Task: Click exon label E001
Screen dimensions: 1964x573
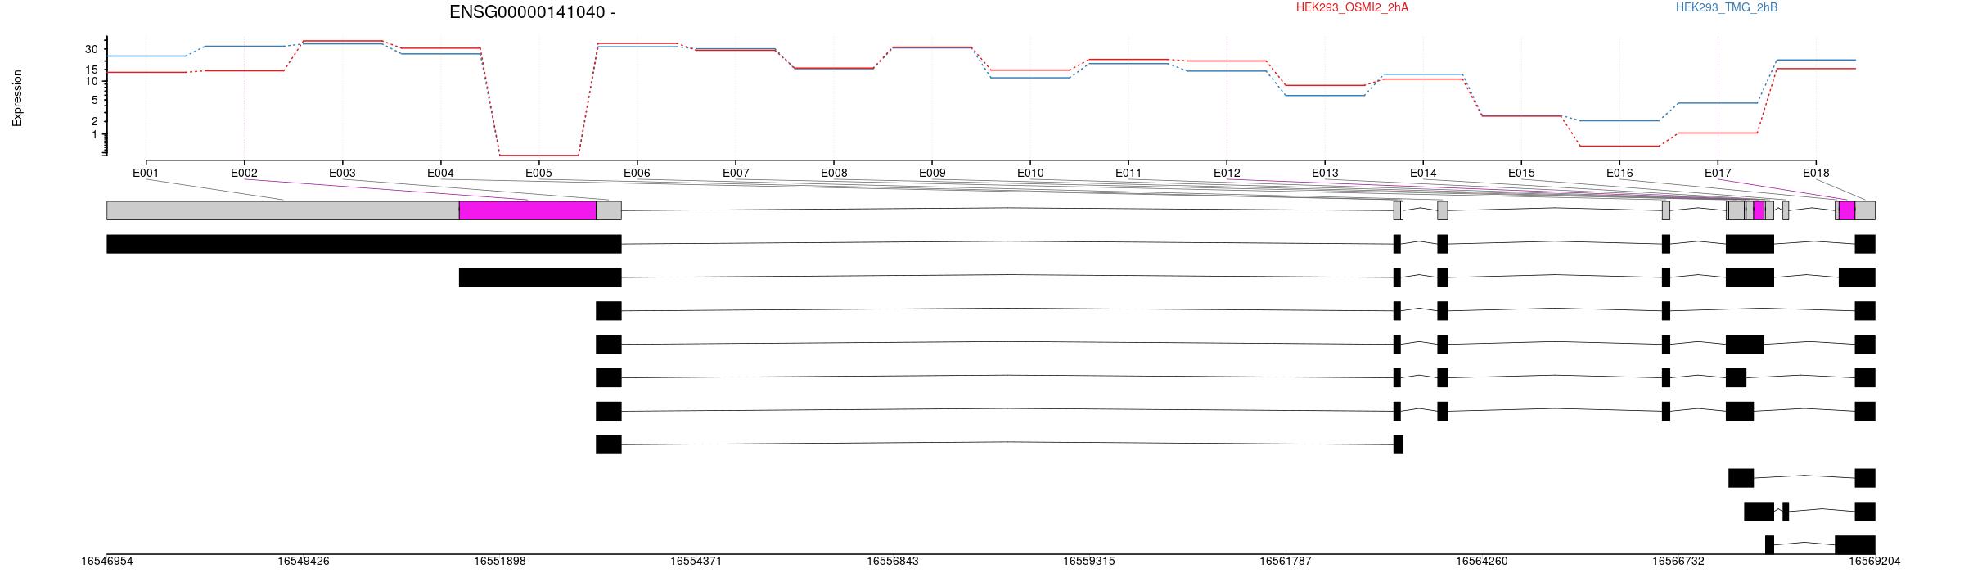Action: tap(146, 173)
